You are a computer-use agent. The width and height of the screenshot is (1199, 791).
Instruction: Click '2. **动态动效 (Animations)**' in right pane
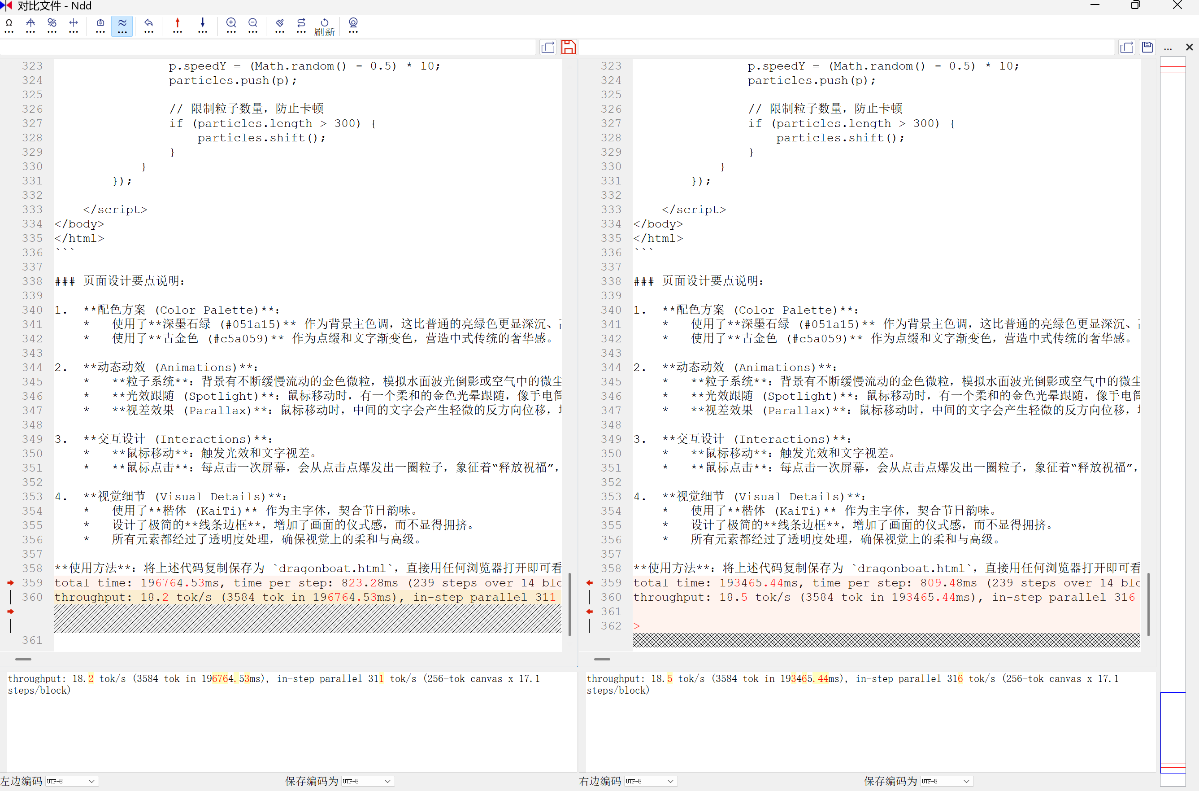[736, 368]
